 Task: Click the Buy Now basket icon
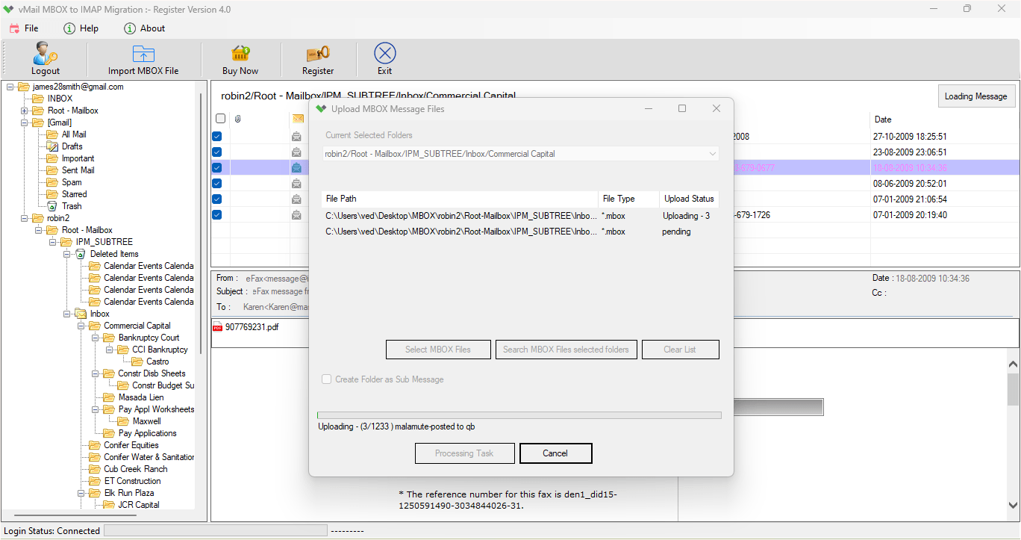pyautogui.click(x=240, y=54)
